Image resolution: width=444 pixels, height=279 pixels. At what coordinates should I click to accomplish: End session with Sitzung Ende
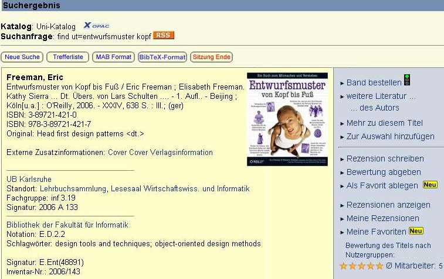pos(212,57)
